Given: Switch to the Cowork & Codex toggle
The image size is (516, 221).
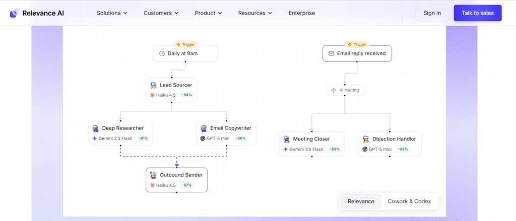Looking at the screenshot, I should coord(409,201).
